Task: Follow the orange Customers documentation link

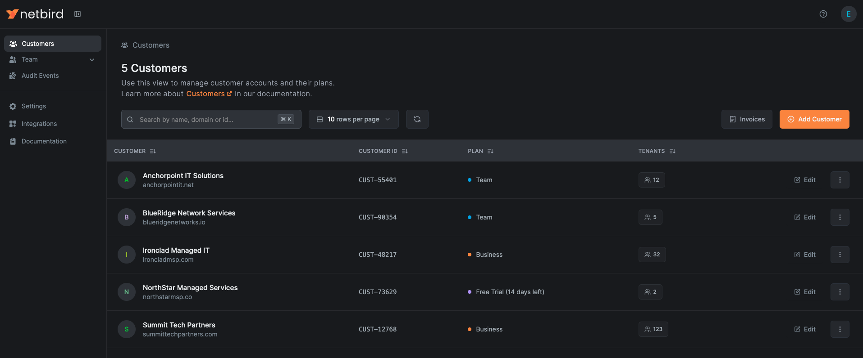Action: tap(209, 94)
